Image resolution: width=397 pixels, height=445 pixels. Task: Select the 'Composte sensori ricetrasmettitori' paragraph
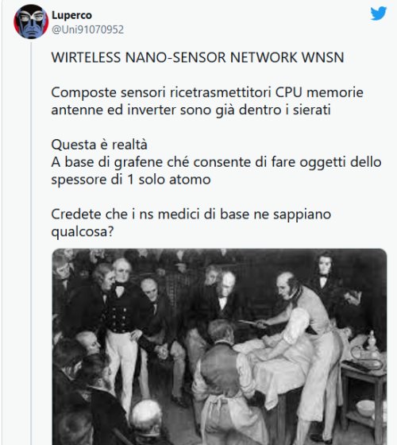[207, 101]
